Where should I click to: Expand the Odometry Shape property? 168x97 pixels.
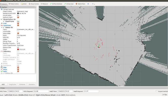click(x=2, y=63)
